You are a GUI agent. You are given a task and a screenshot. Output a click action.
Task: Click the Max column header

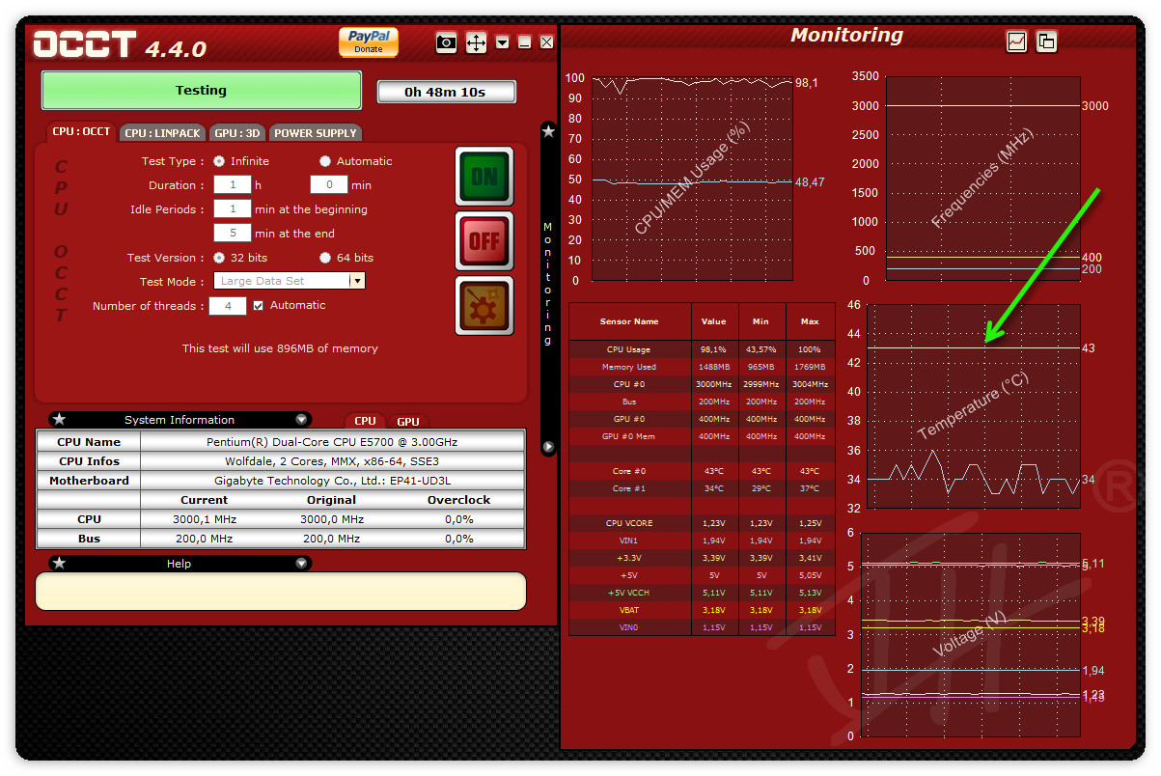point(810,321)
